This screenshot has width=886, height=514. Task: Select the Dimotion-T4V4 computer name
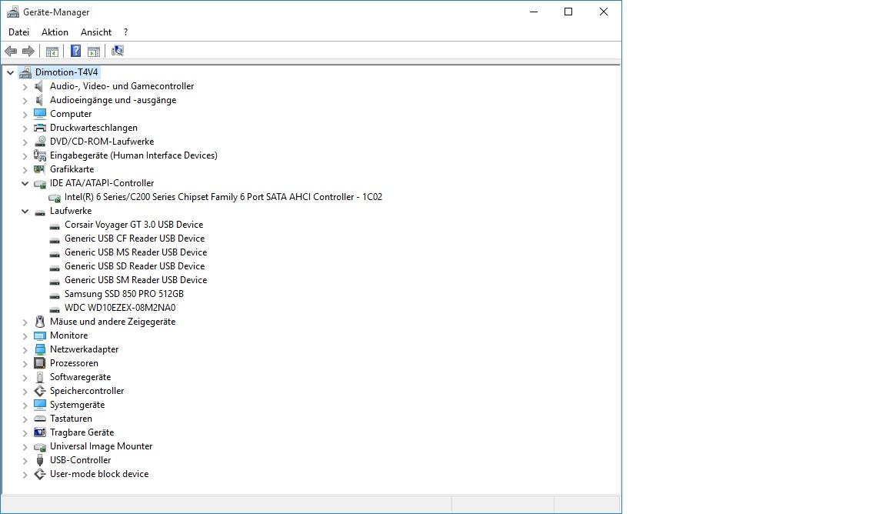(x=66, y=72)
